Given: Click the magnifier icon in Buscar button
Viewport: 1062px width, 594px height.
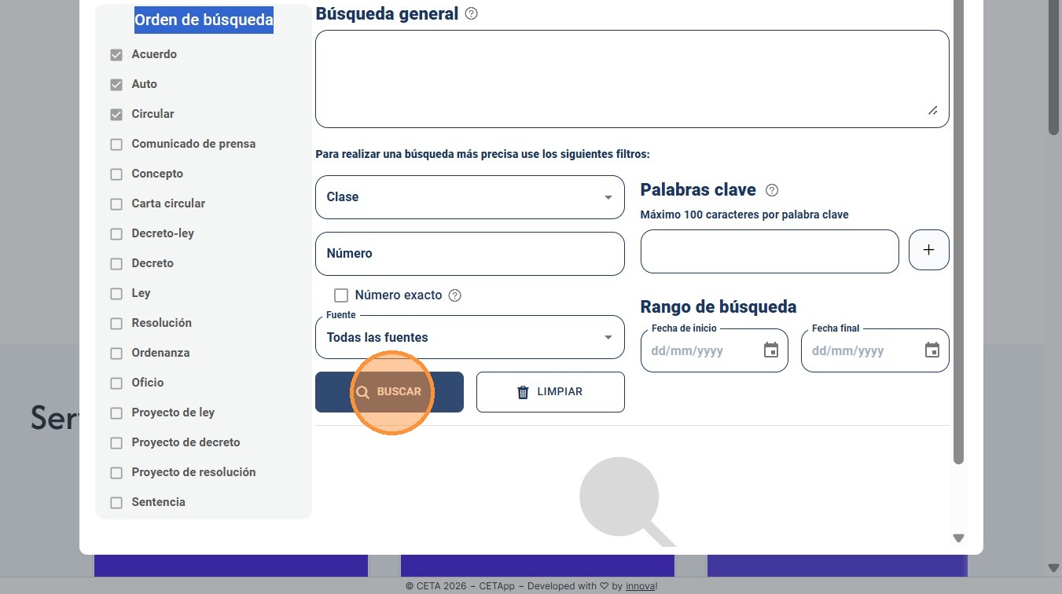Looking at the screenshot, I should tap(362, 392).
